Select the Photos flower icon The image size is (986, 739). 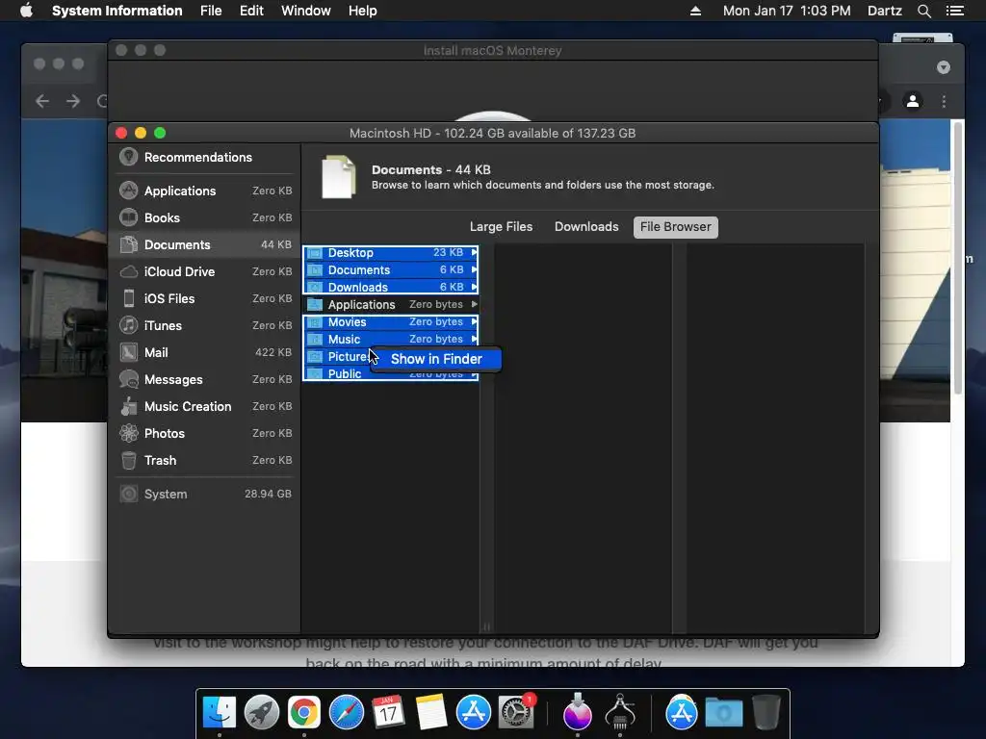point(128,434)
